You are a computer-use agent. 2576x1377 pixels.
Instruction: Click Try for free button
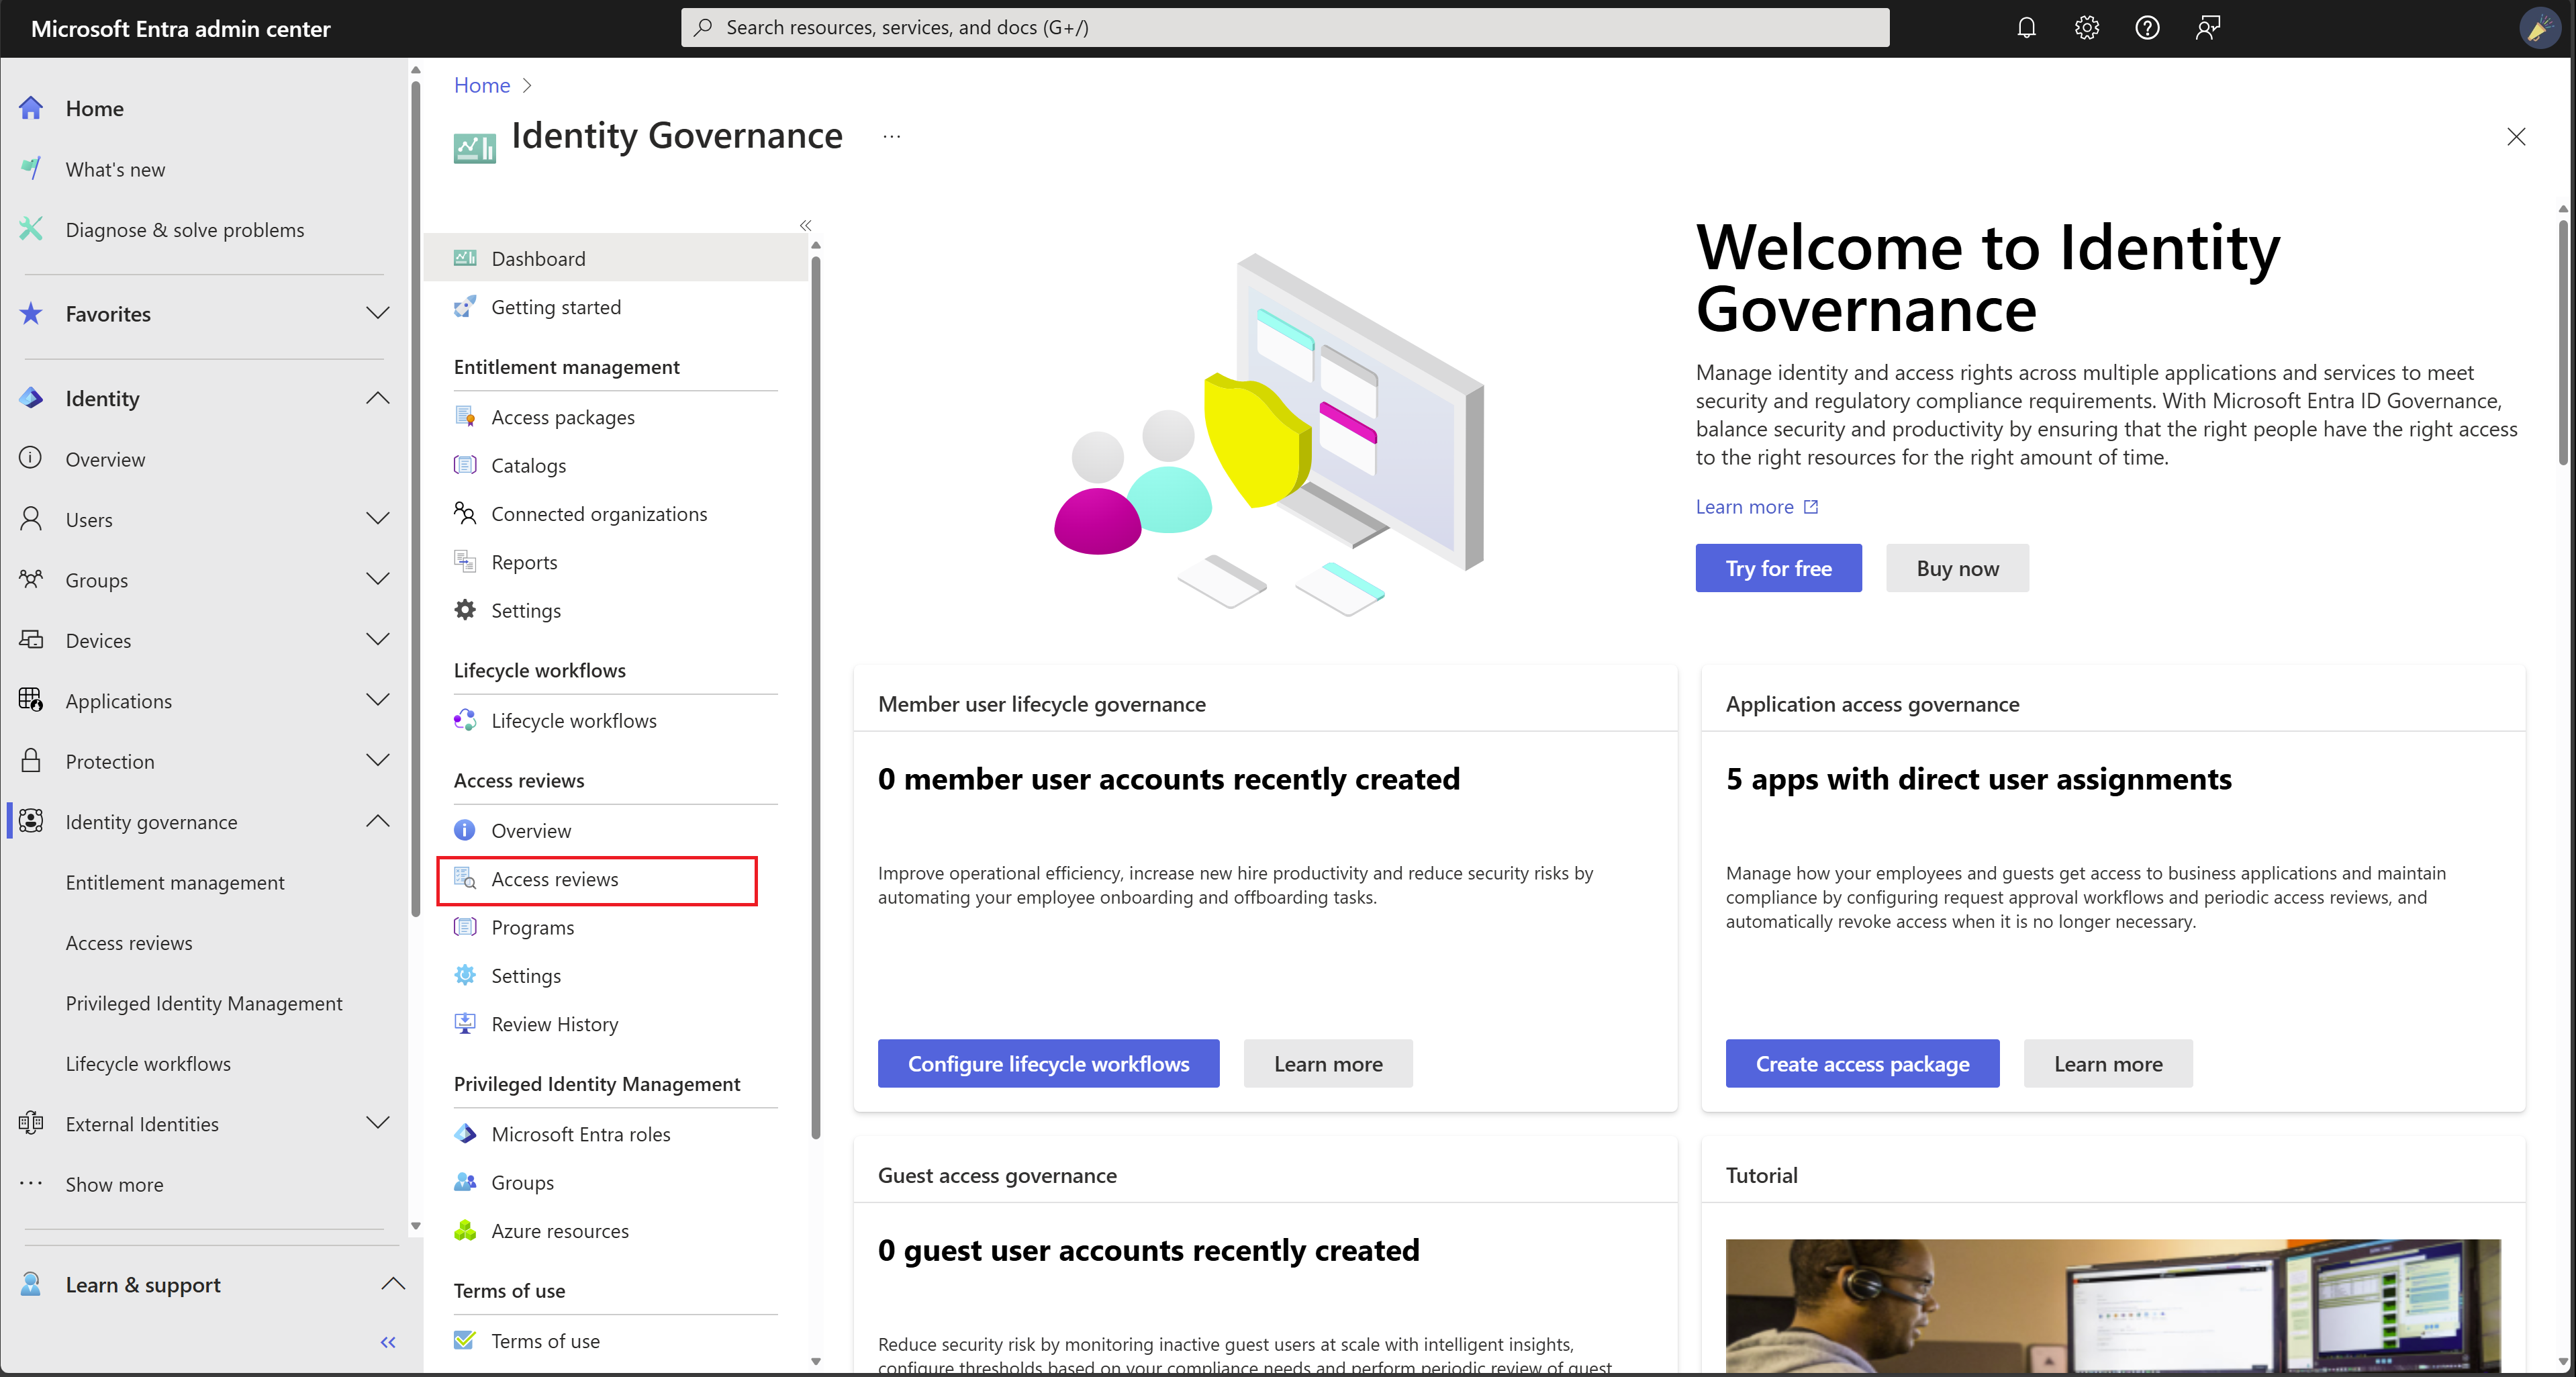(x=1778, y=567)
